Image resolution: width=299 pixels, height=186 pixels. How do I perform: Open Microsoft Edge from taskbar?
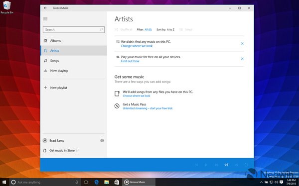(97, 182)
